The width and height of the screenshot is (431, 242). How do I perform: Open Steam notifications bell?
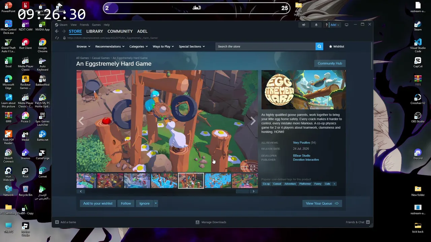tap(316, 25)
